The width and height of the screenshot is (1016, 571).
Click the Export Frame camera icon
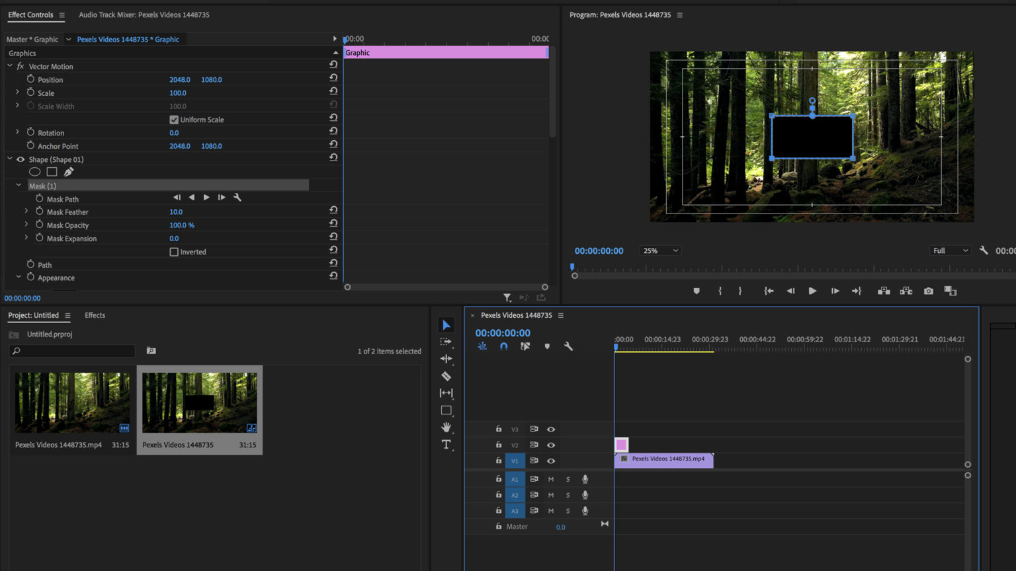click(928, 291)
